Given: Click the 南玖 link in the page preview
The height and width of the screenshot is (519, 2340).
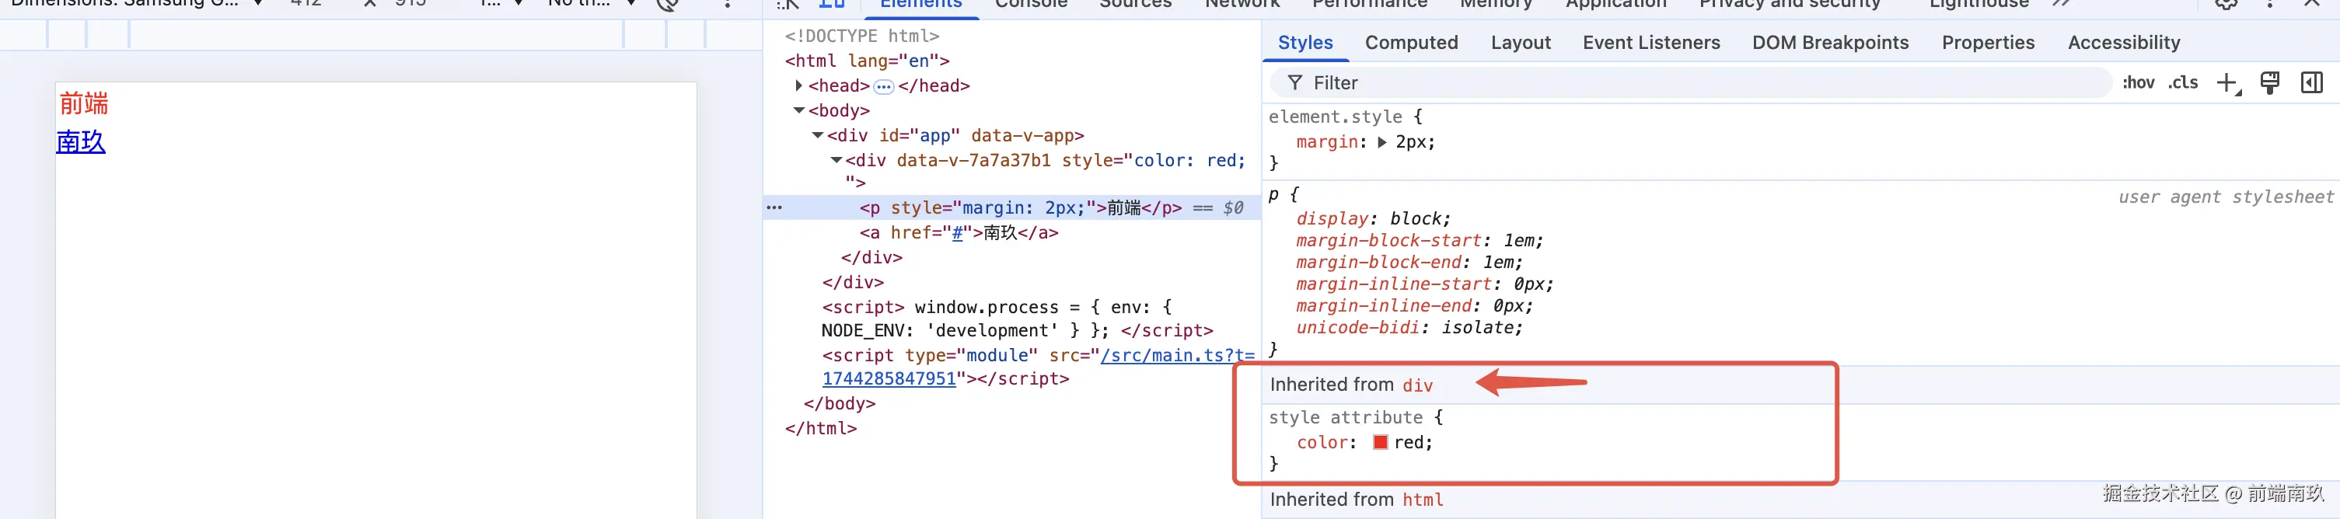Looking at the screenshot, I should pyautogui.click(x=81, y=142).
